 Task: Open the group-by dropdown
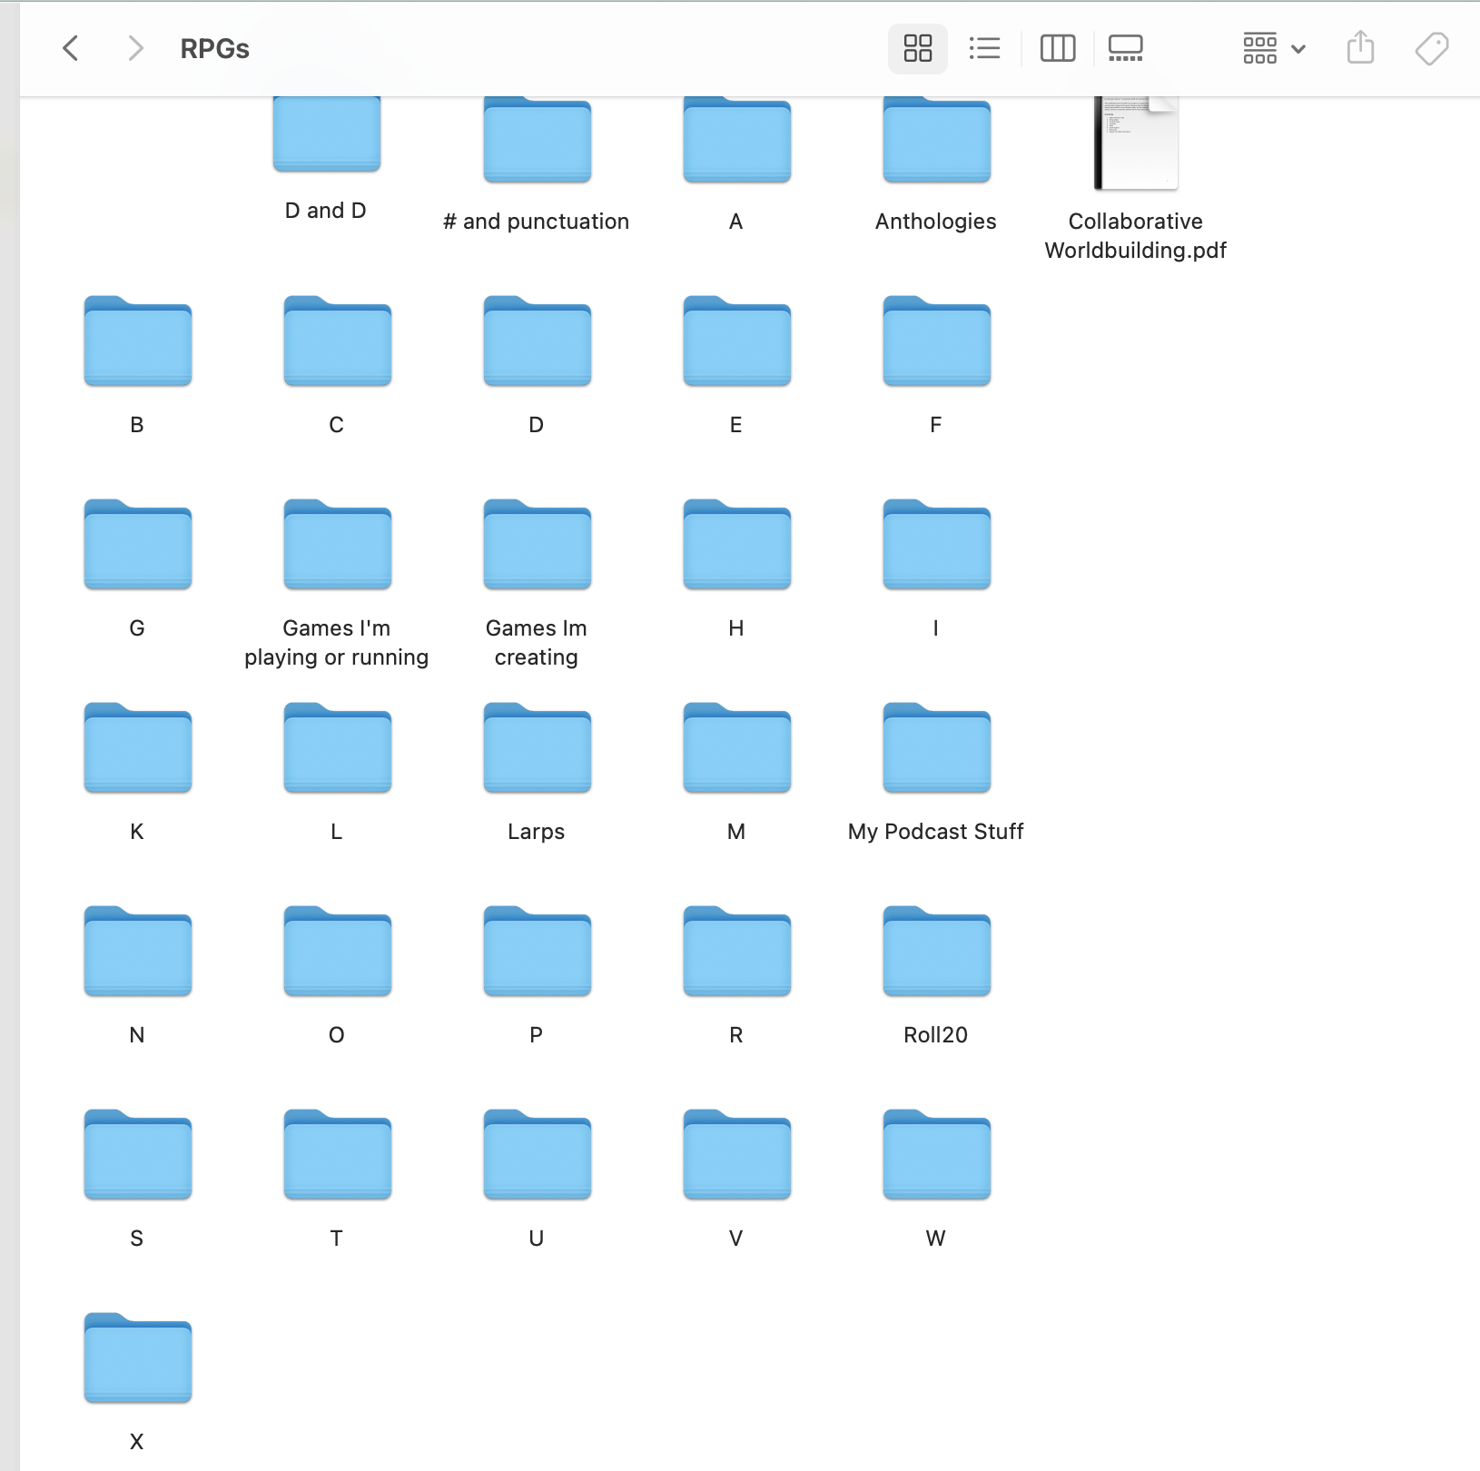coord(1273,48)
